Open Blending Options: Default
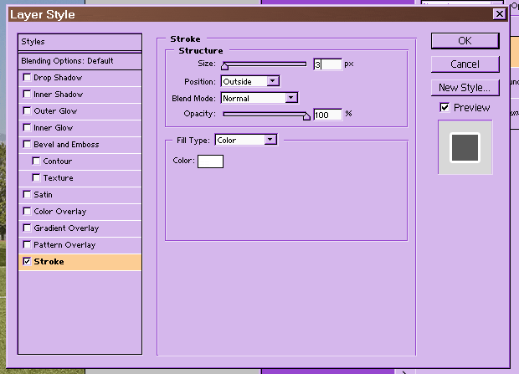The width and height of the screenshot is (519, 374). pyautogui.click(x=80, y=61)
